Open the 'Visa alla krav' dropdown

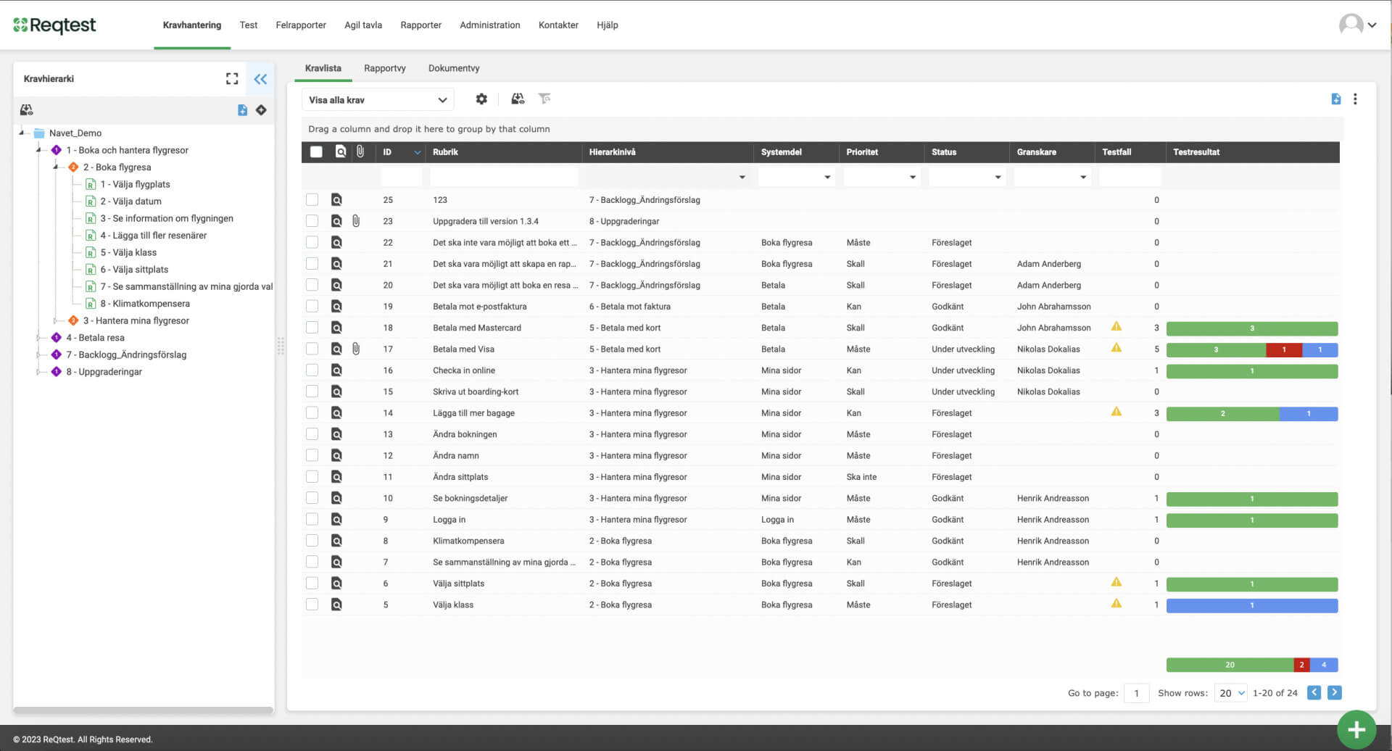click(x=378, y=100)
